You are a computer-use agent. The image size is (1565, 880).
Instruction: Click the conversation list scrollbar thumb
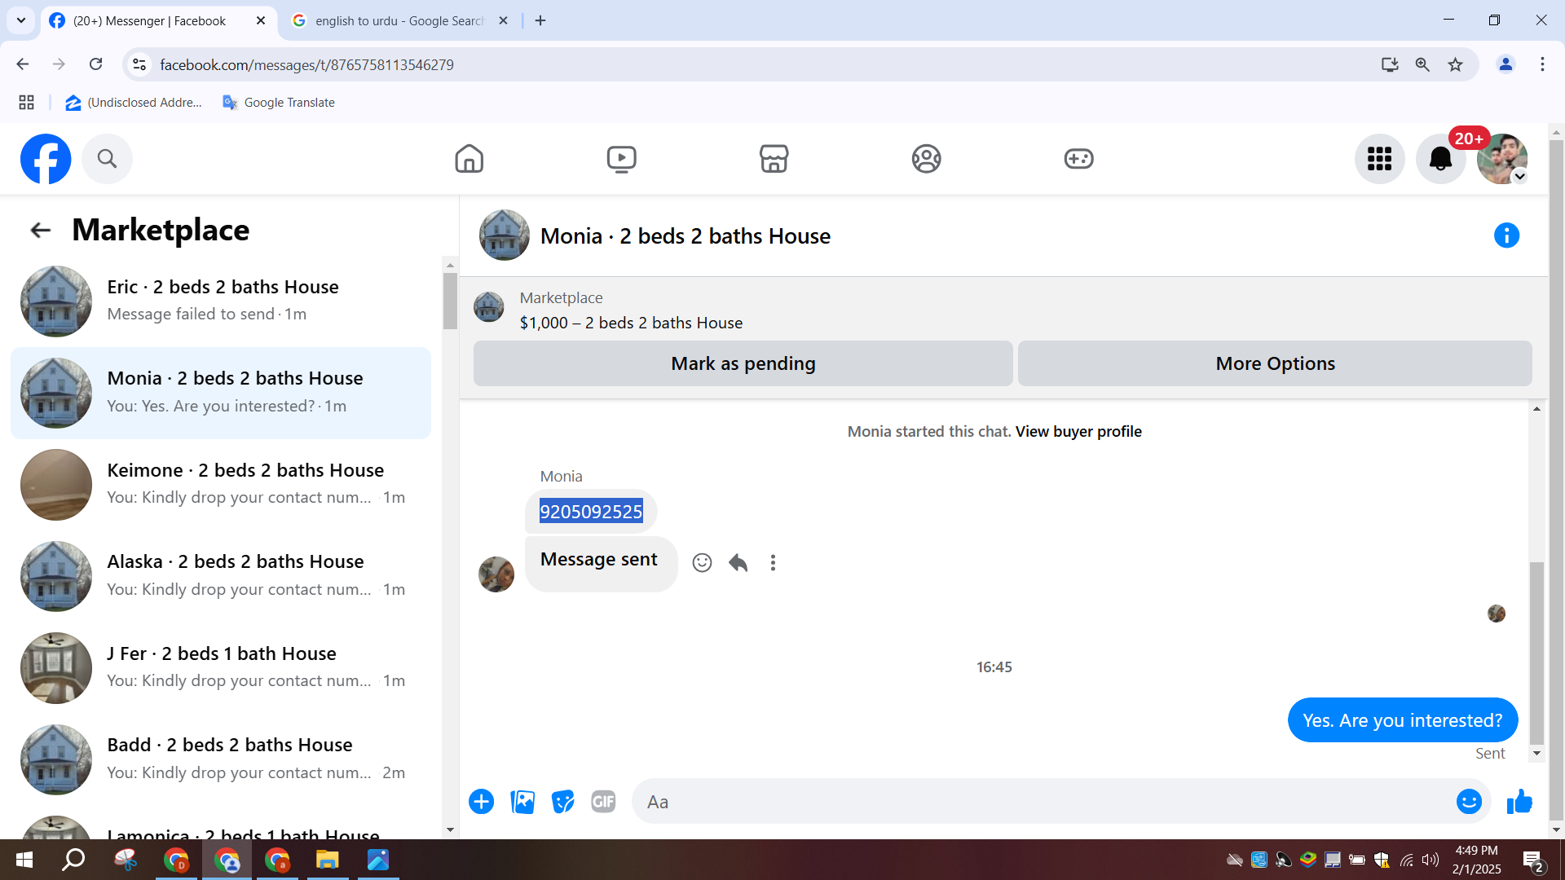pyautogui.click(x=450, y=301)
